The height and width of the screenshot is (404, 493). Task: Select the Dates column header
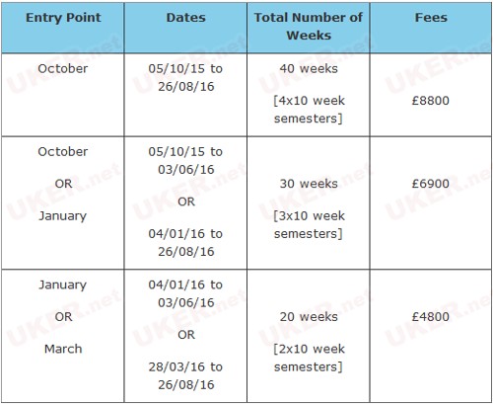(185, 18)
